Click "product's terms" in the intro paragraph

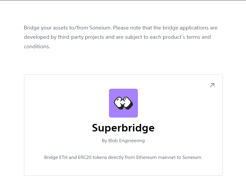tap(177, 37)
